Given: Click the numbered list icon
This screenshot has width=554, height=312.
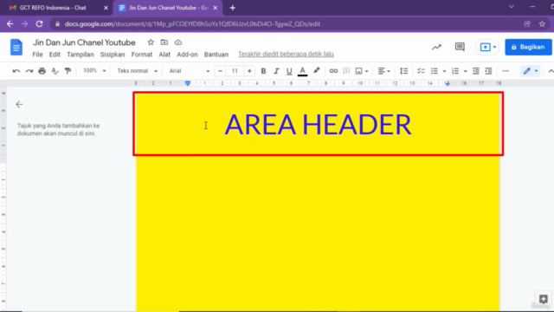Looking at the screenshot, I should (455, 71).
